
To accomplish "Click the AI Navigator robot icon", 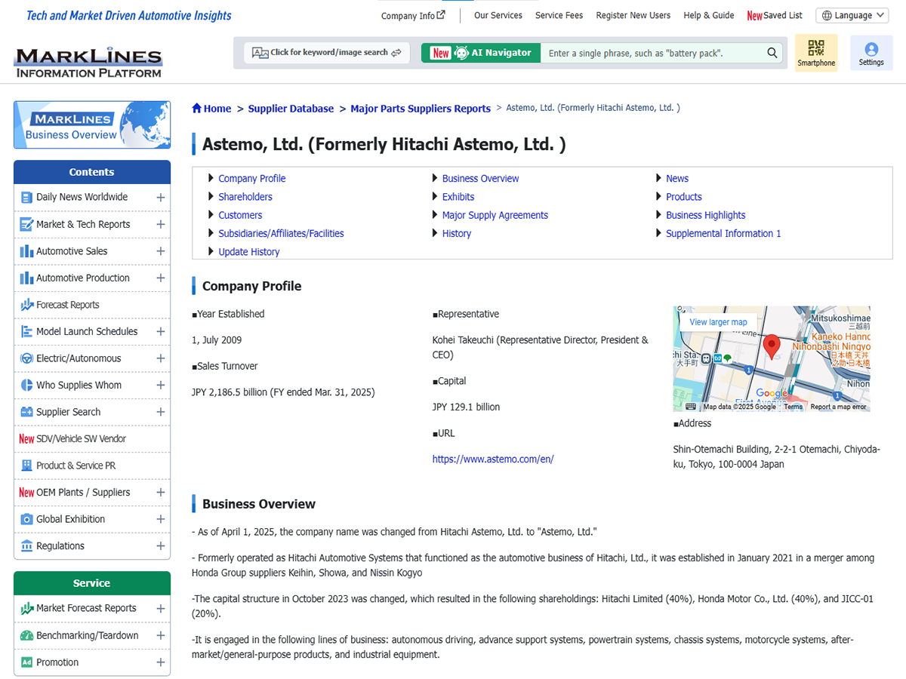I will (461, 53).
